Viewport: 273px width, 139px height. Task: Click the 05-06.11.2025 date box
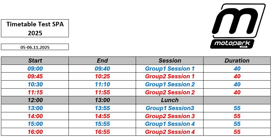35,47
